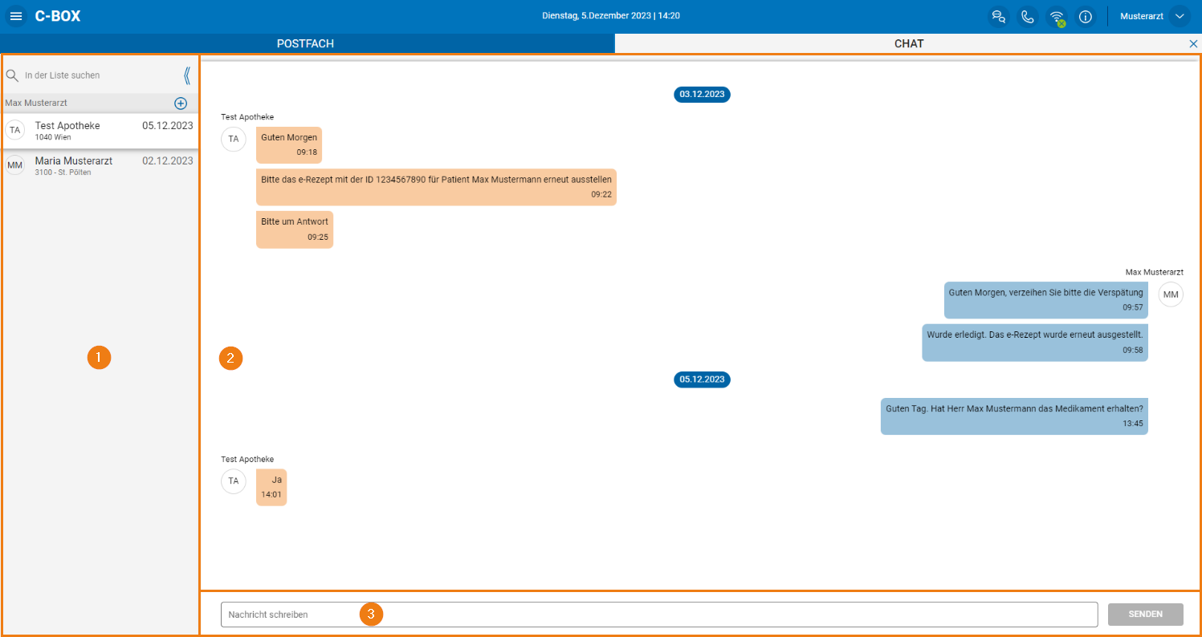1202x637 pixels.
Task: Open the info icon in header
Action: click(1086, 16)
